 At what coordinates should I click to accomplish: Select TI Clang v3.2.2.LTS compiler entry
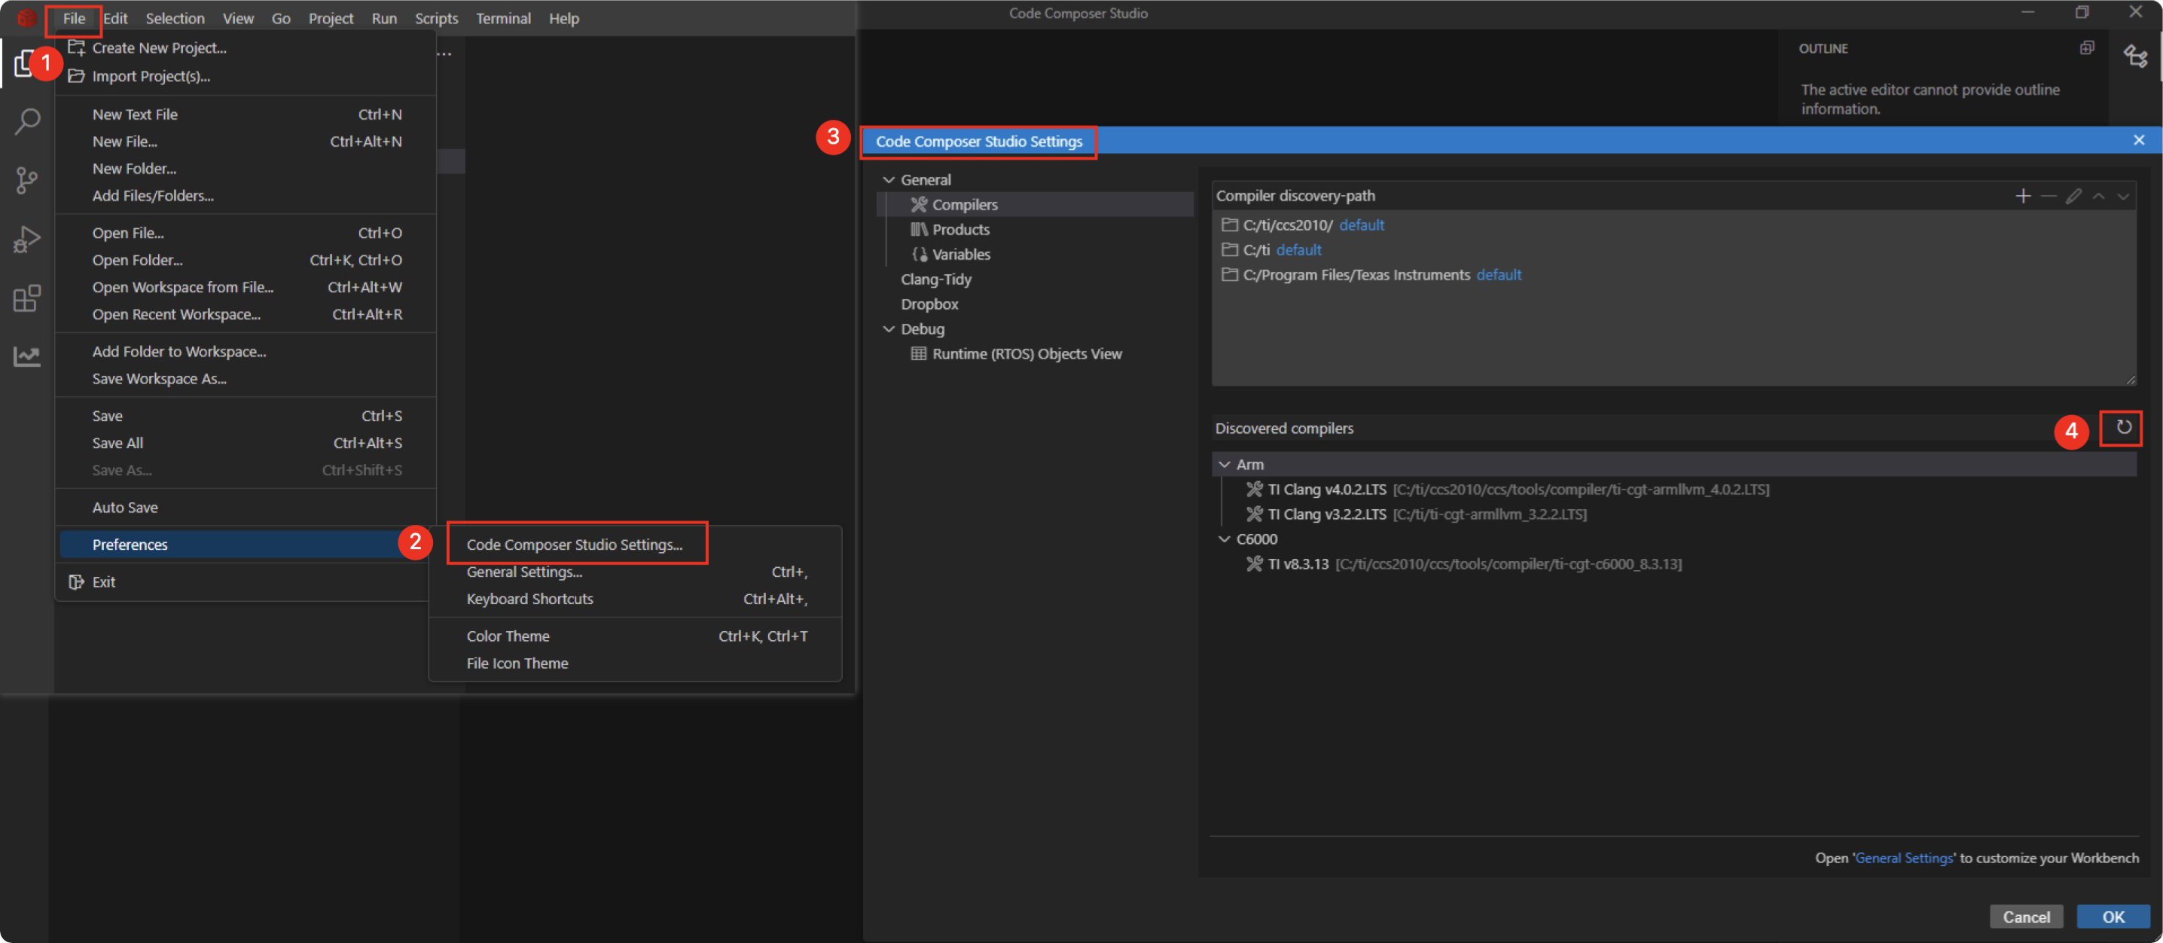coord(1676,514)
